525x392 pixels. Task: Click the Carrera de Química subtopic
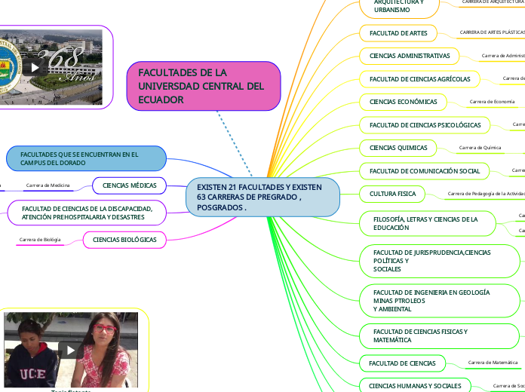coord(480,148)
